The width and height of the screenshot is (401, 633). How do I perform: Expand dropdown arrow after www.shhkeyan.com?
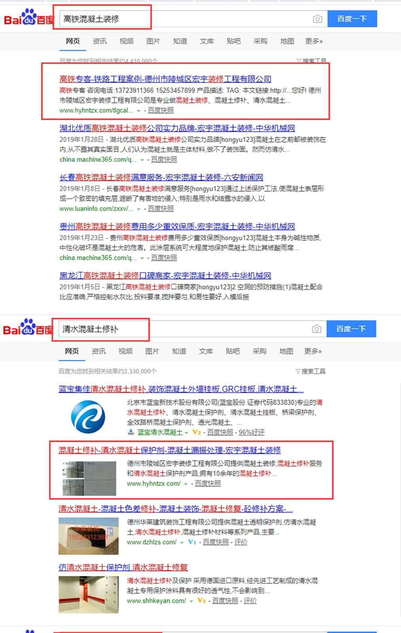[x=191, y=601]
